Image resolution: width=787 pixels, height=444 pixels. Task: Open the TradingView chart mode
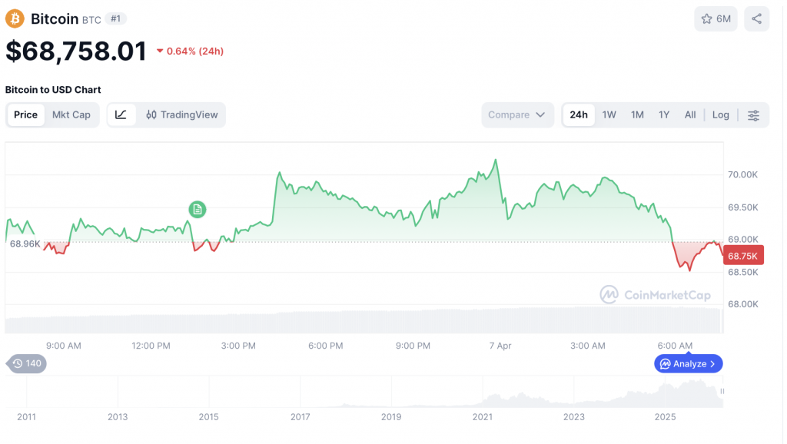pyautogui.click(x=182, y=114)
